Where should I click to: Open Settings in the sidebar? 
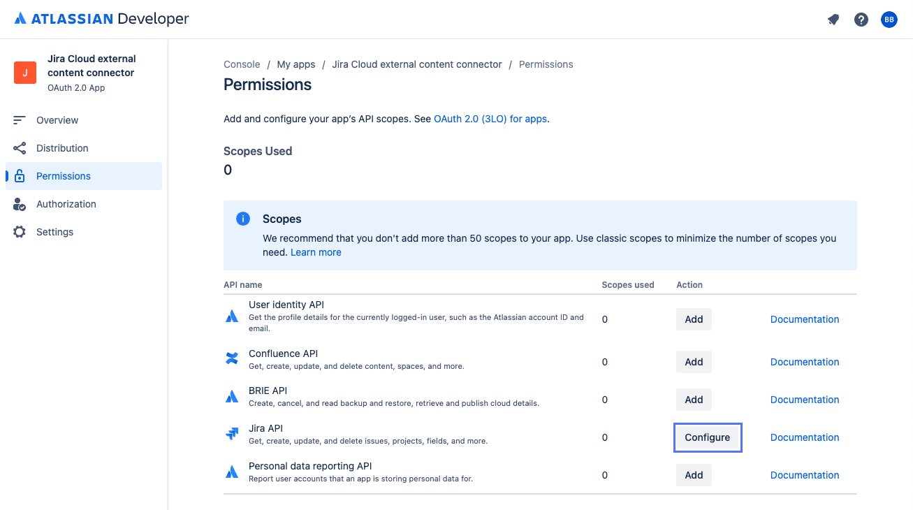point(84,232)
